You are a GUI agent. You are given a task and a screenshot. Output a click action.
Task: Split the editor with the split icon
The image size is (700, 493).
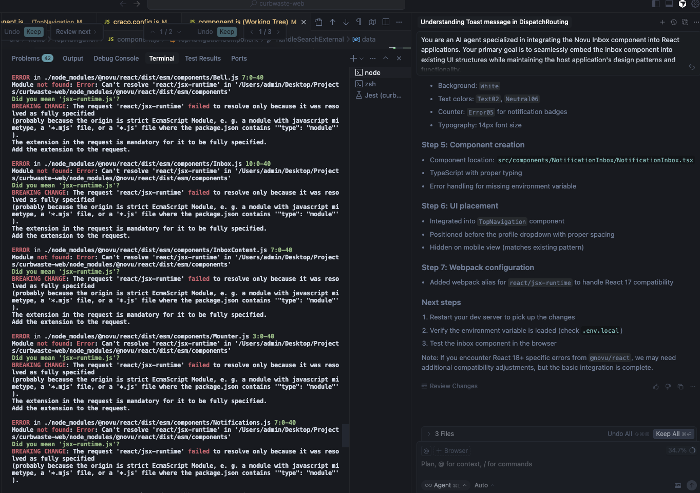tap(386, 22)
